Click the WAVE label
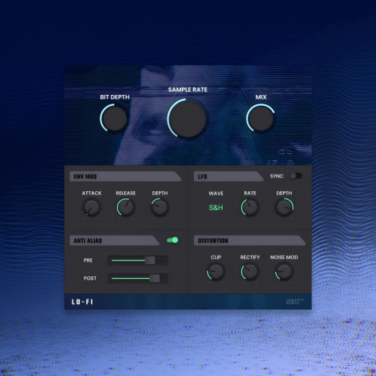This screenshot has height=376, width=376. [216, 193]
